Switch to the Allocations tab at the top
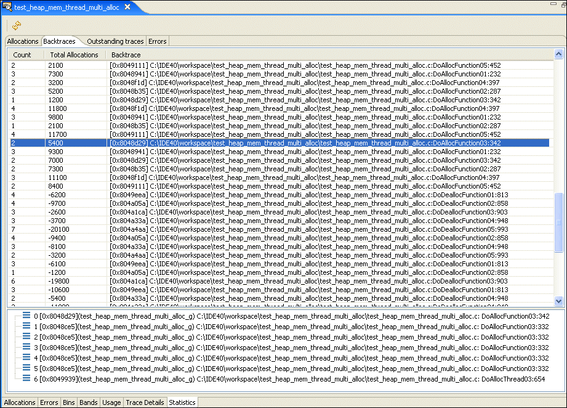Image resolution: width=567 pixels, height=408 pixels. click(22, 41)
